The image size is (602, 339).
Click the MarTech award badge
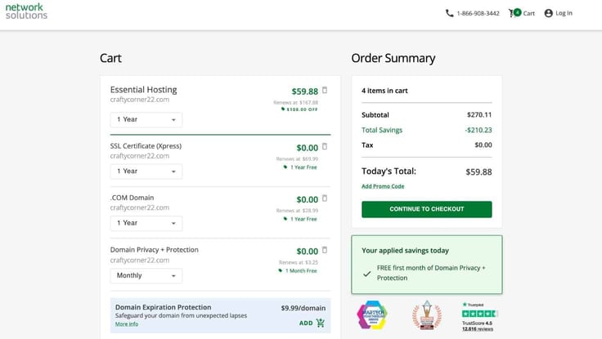[x=372, y=315]
